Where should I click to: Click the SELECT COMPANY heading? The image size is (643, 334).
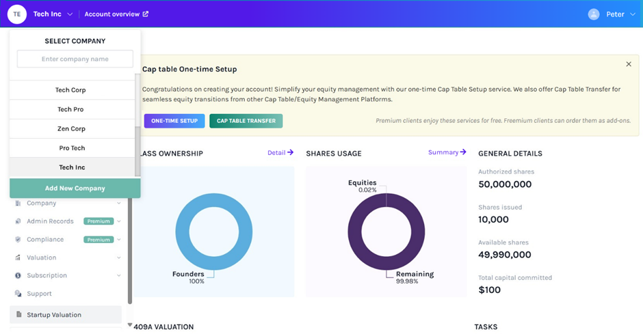click(x=75, y=41)
